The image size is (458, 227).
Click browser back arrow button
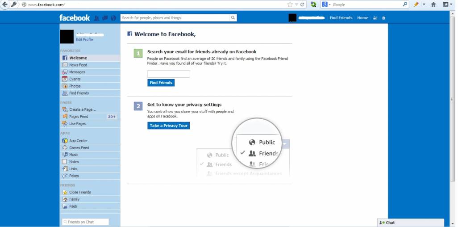click(x=4, y=4)
